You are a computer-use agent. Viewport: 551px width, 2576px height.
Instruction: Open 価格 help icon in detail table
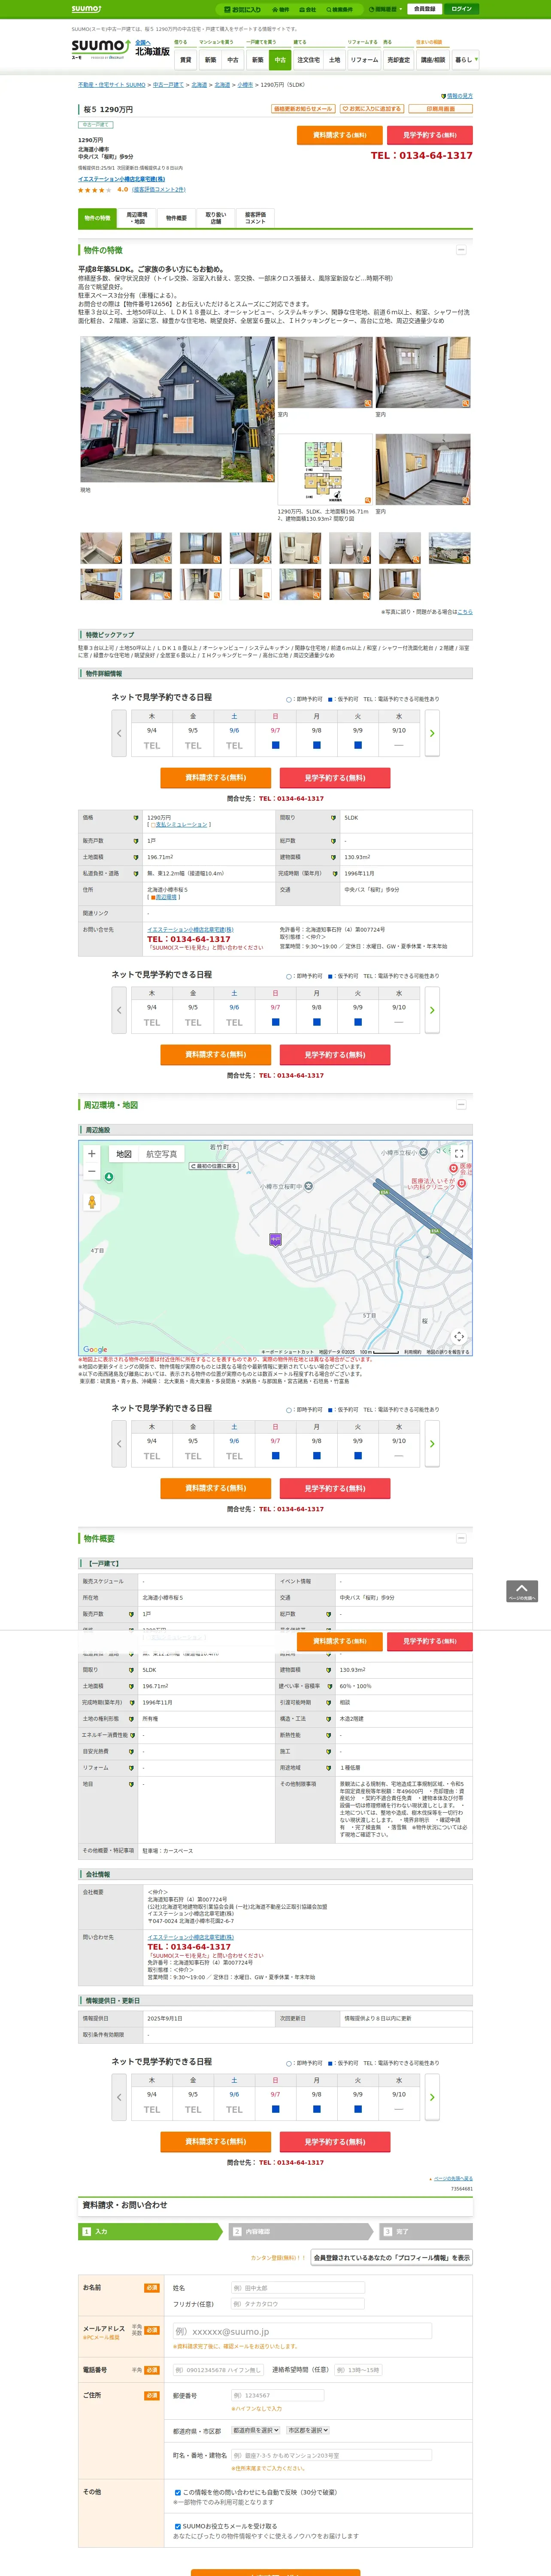pos(136,818)
